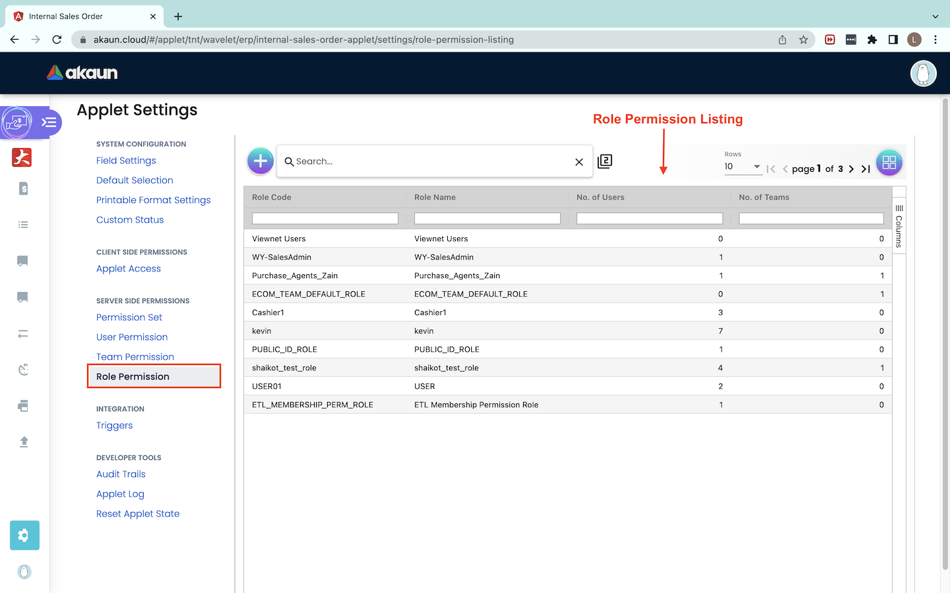
Task: Open Team Permission settings
Action: 135,356
